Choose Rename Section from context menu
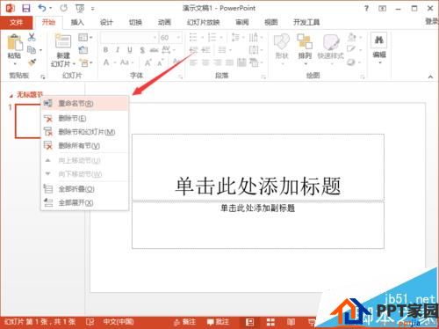This screenshot has height=329, width=439. click(x=84, y=104)
